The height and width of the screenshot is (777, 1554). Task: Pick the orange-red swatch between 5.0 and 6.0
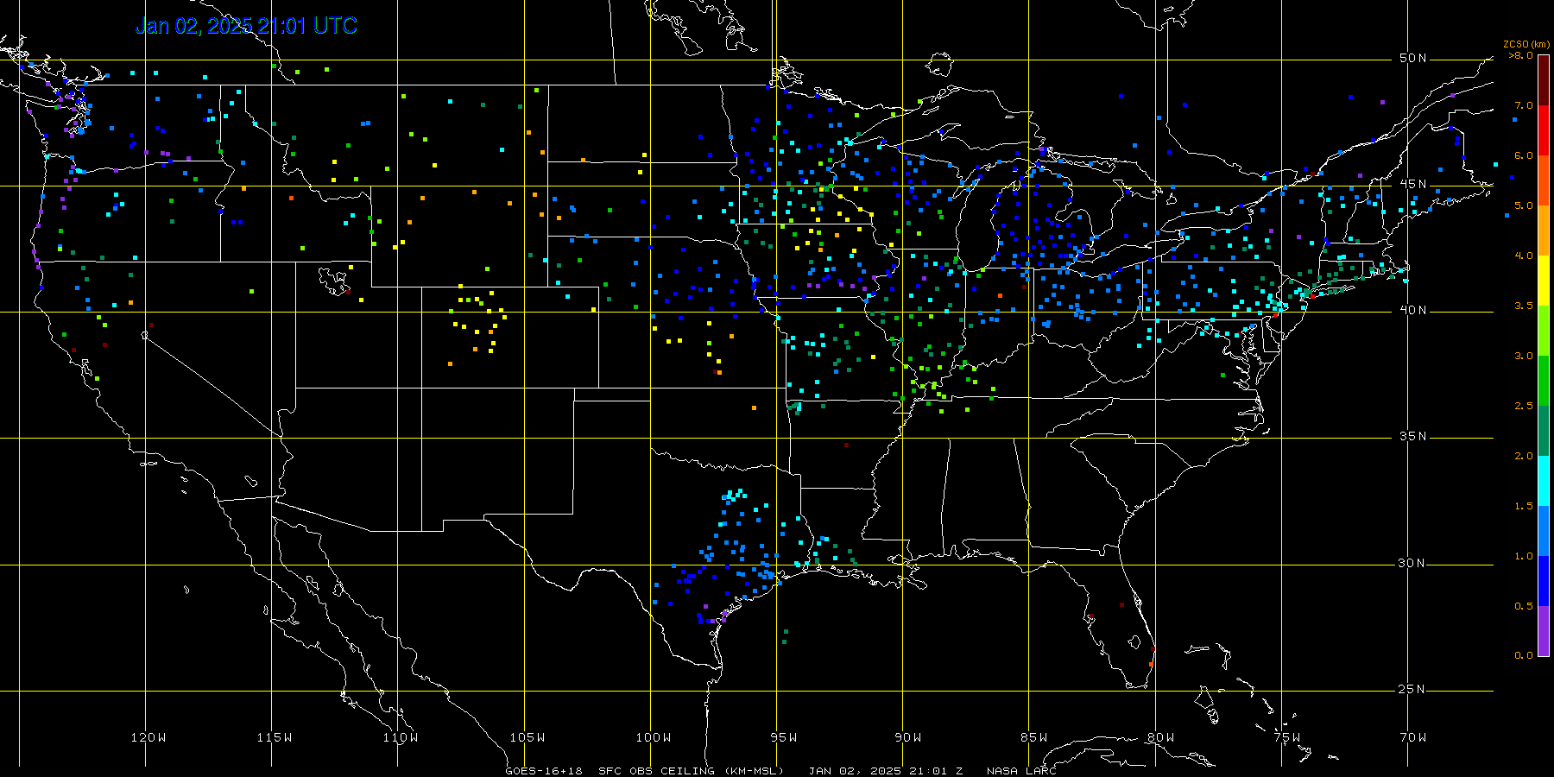1544,180
